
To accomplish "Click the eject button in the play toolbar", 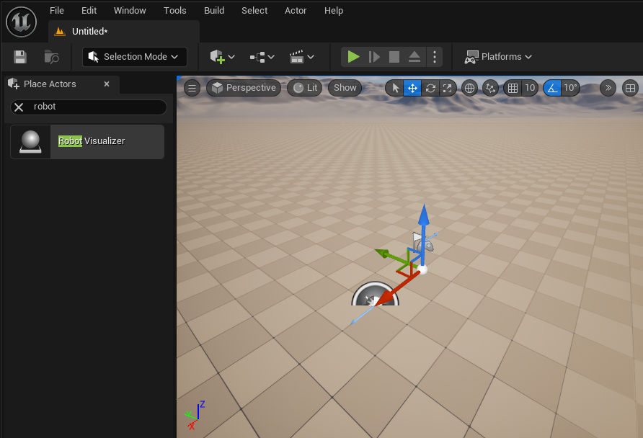I will coord(414,56).
